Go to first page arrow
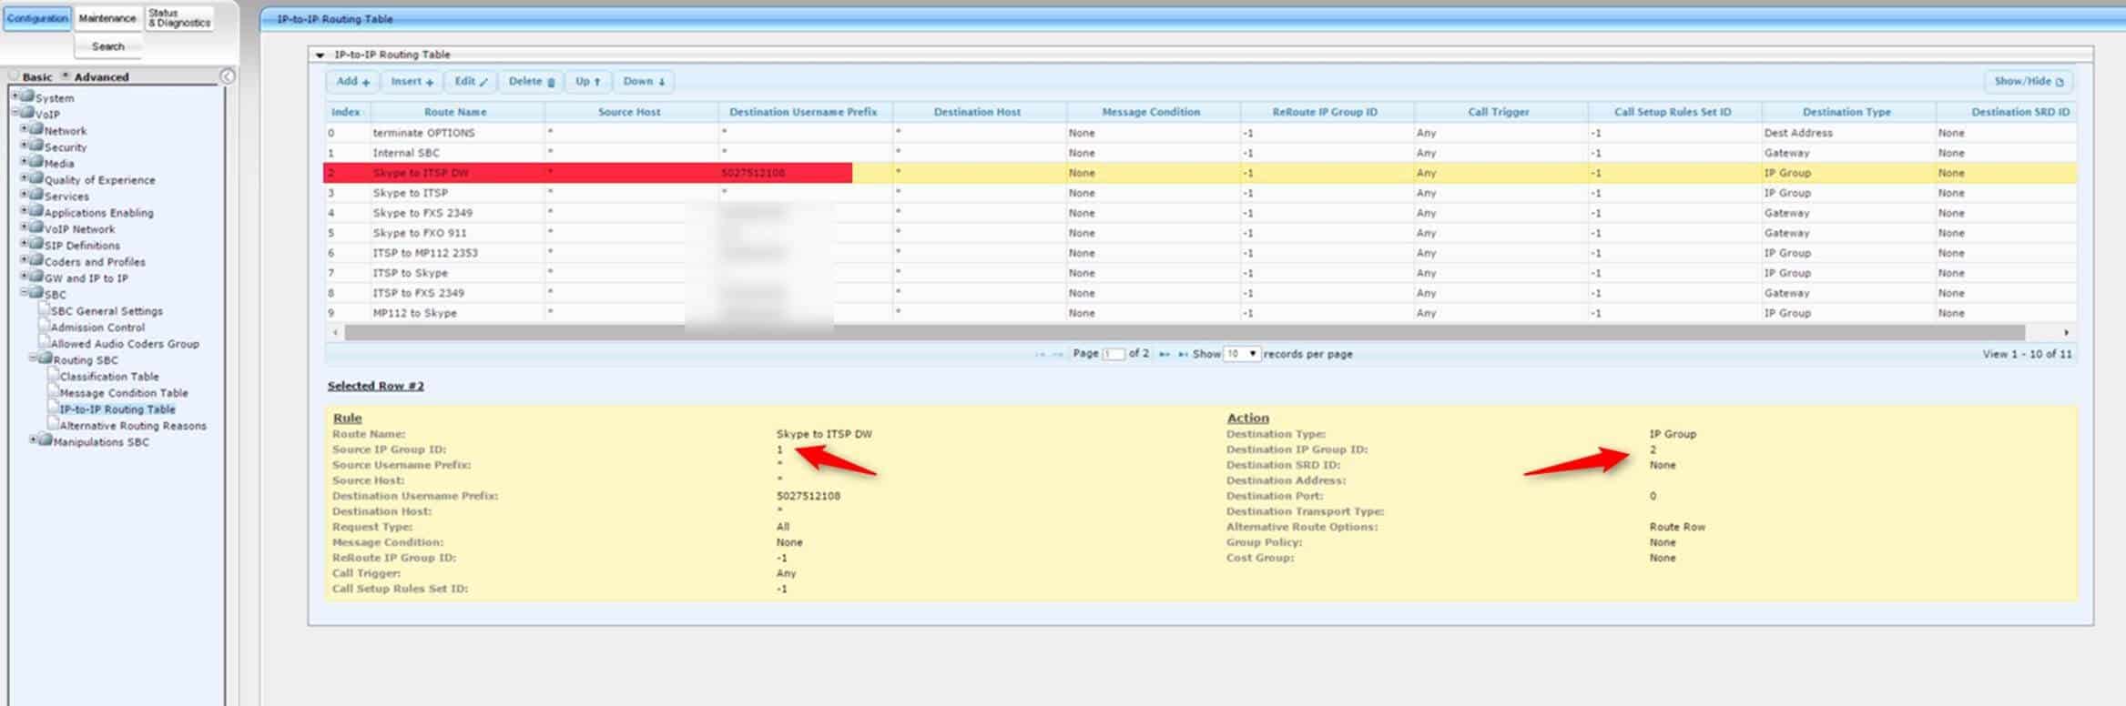Viewport: 2126px width, 706px height. click(1040, 354)
